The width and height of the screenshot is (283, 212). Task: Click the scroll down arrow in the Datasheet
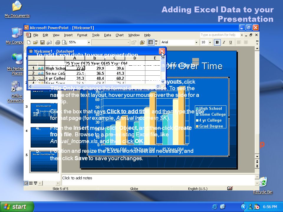click(x=163, y=82)
